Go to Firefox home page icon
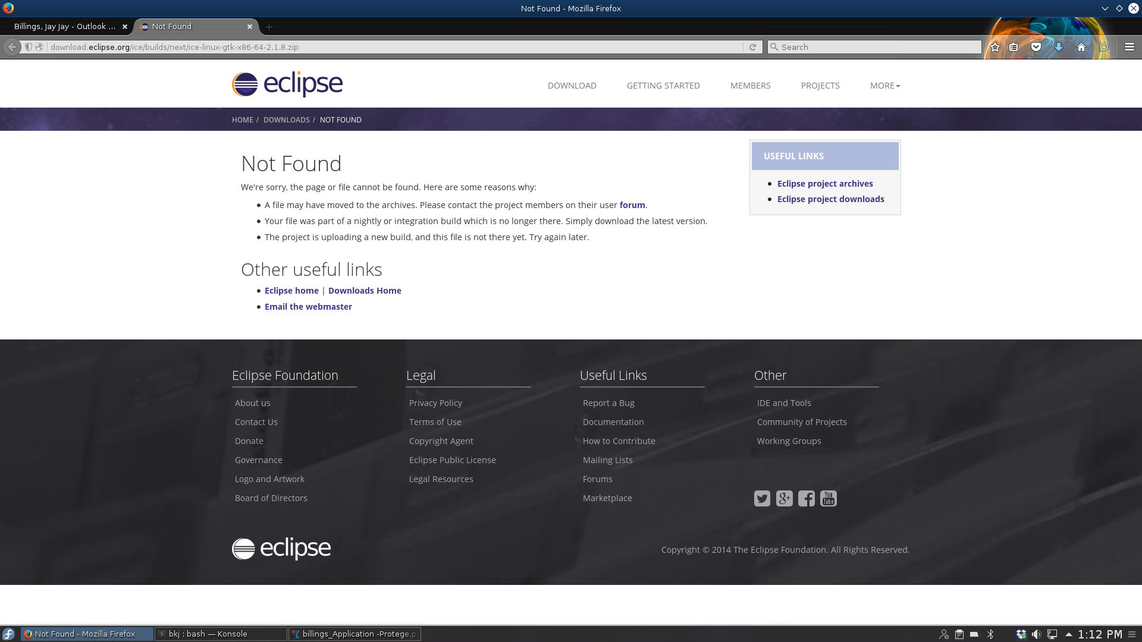This screenshot has height=642, width=1142. pos(1081,47)
